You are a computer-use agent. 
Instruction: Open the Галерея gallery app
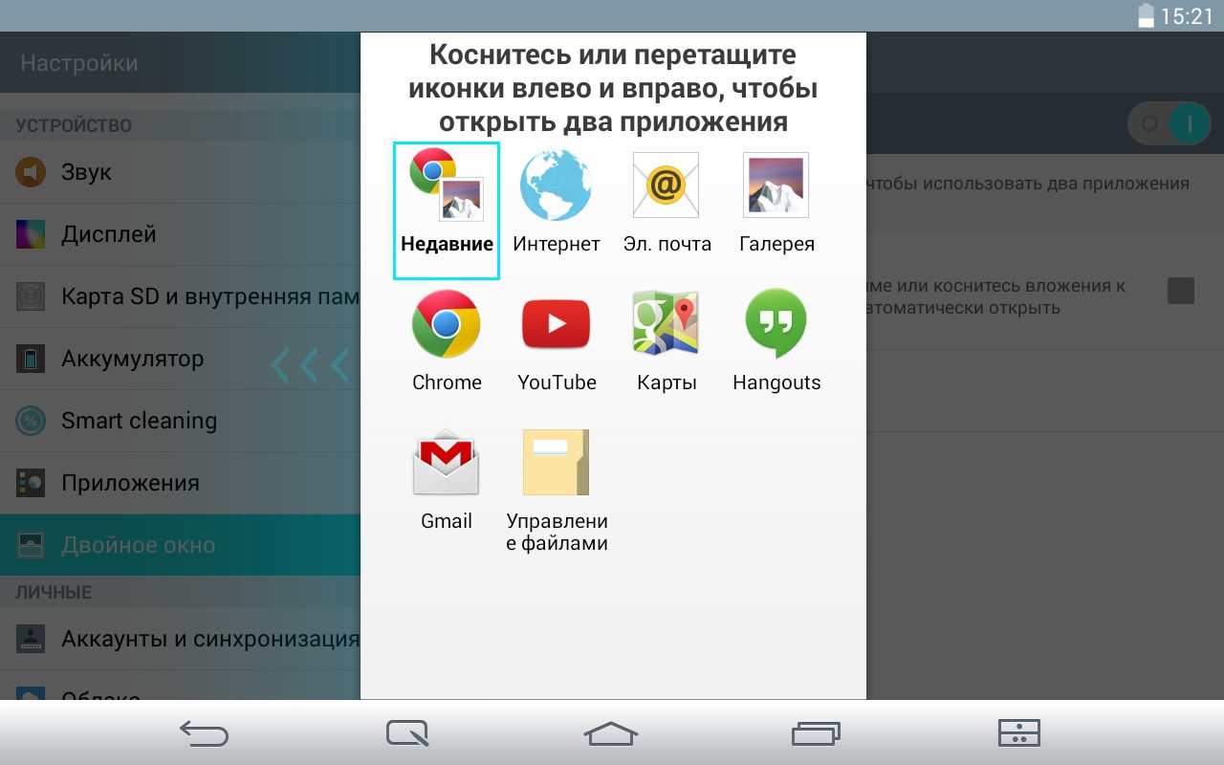coord(776,186)
